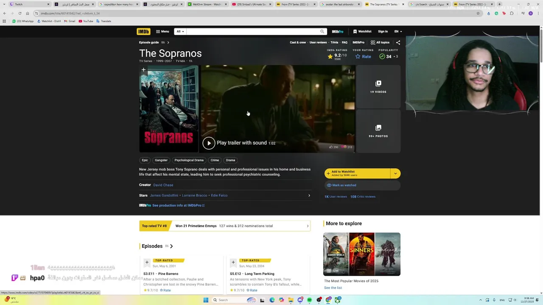Click the trailer heart reactions icon
Image resolution: width=543 pixels, height=305 pixels.
(x=345, y=147)
